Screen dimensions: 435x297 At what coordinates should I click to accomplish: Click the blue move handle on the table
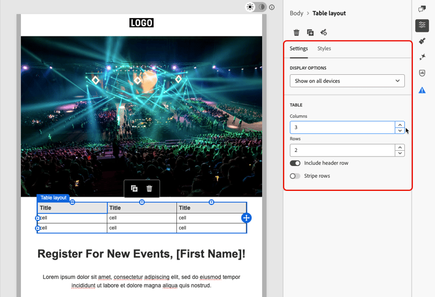(x=246, y=218)
